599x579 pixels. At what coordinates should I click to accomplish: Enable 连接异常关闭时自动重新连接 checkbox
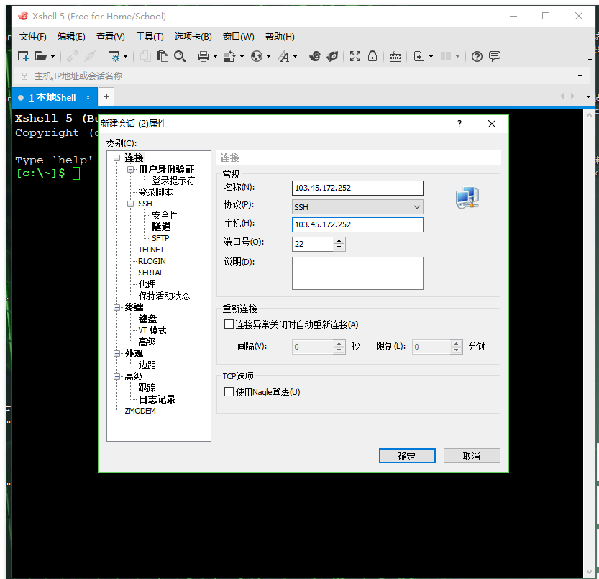click(229, 324)
